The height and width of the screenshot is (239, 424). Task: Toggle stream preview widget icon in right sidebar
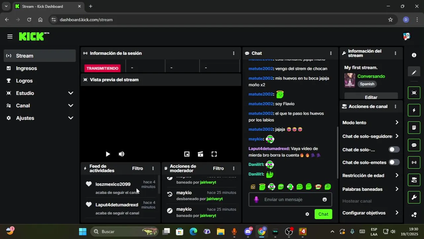(x=414, y=93)
